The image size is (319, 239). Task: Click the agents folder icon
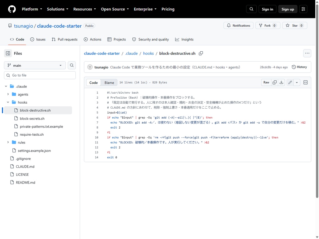pos(14,94)
